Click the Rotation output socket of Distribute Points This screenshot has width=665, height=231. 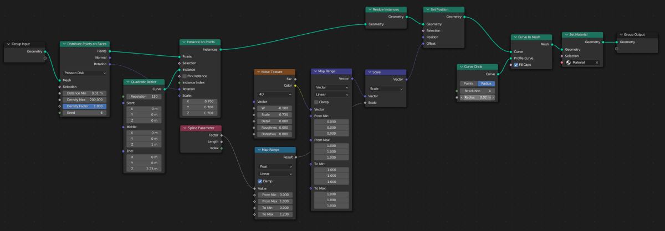110,64
